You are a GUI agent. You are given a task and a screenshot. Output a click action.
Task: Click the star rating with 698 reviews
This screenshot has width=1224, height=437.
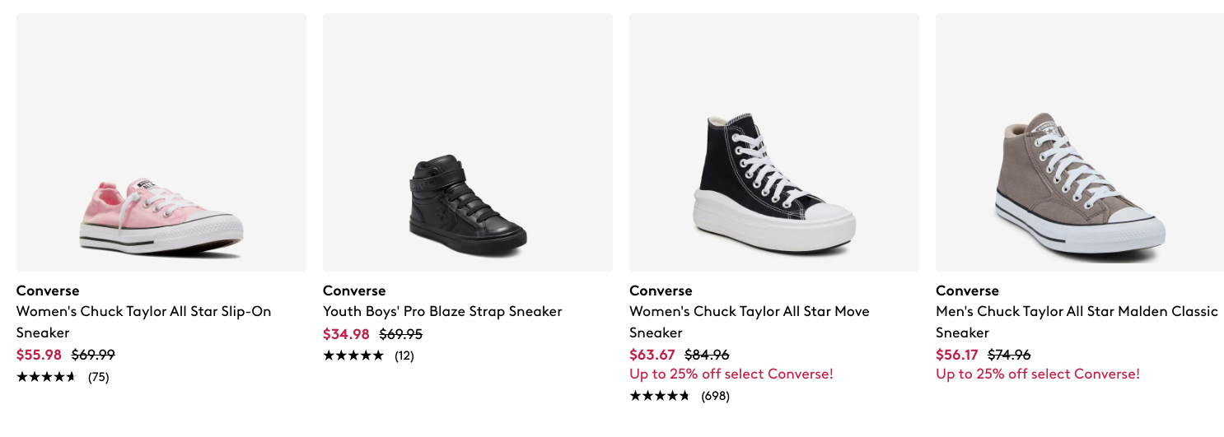pos(660,396)
